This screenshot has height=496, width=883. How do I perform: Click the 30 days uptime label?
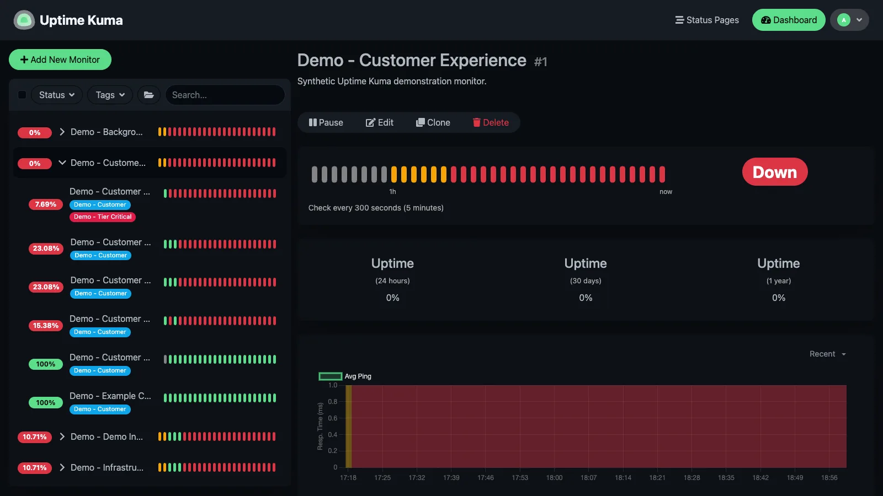click(x=586, y=281)
